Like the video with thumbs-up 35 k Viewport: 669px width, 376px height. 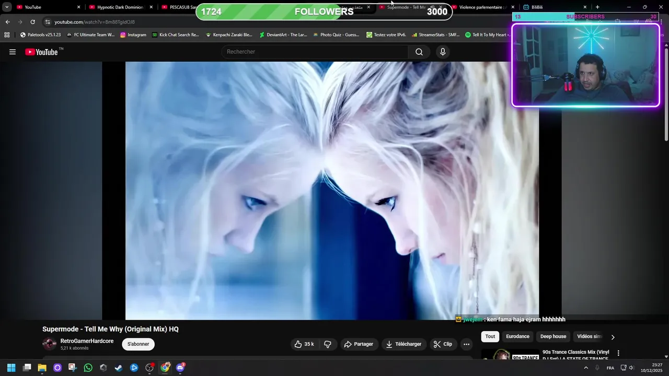tap(304, 344)
